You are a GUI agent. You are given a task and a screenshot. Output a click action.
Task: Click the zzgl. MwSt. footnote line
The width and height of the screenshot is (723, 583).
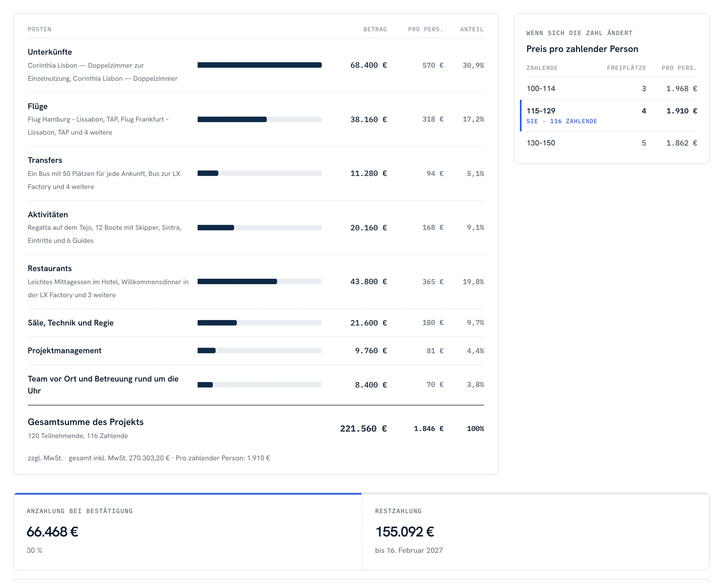click(x=149, y=458)
